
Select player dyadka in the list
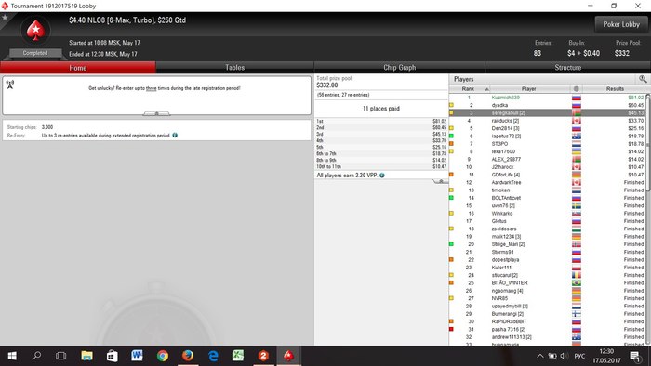tap(547, 105)
